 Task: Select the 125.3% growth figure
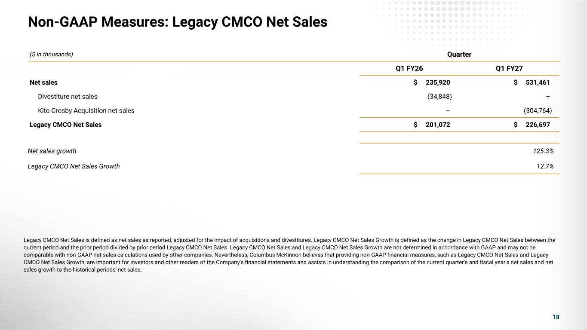point(543,151)
